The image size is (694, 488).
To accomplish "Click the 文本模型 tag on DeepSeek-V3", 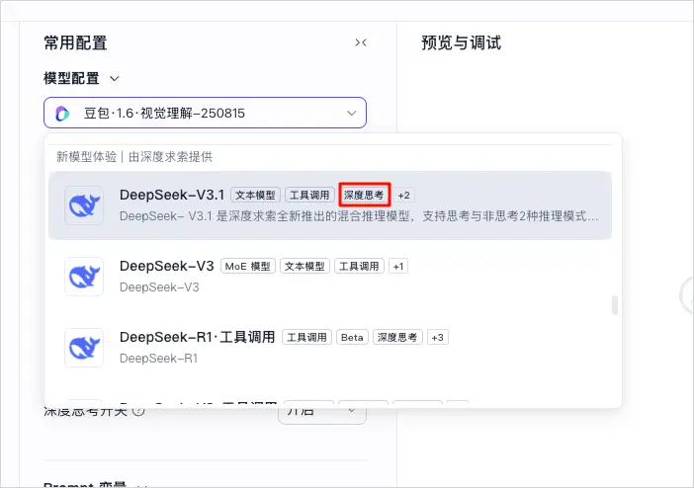I will pos(304,267).
